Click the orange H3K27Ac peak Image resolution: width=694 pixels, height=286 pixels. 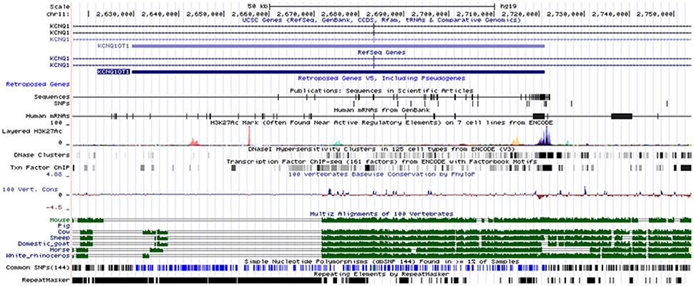(x=516, y=141)
